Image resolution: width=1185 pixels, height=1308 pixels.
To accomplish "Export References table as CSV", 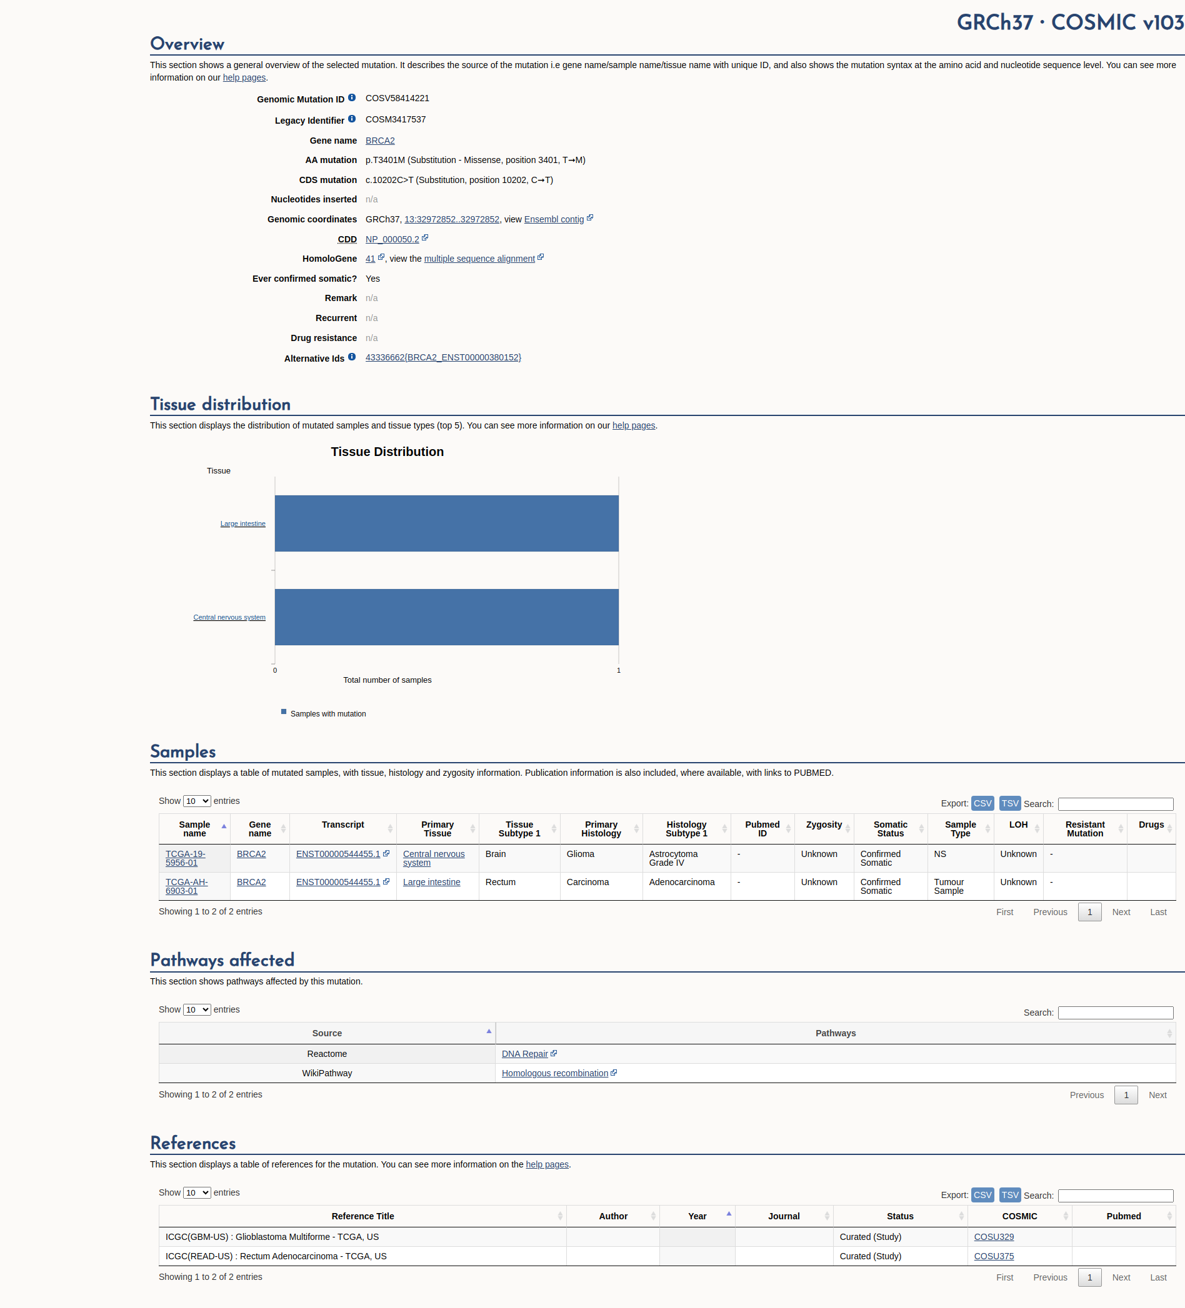I will point(982,1194).
